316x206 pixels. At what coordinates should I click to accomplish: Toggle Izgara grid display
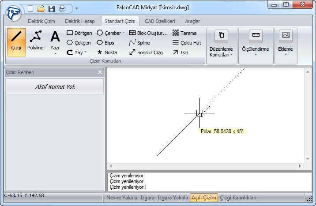tap(147, 198)
